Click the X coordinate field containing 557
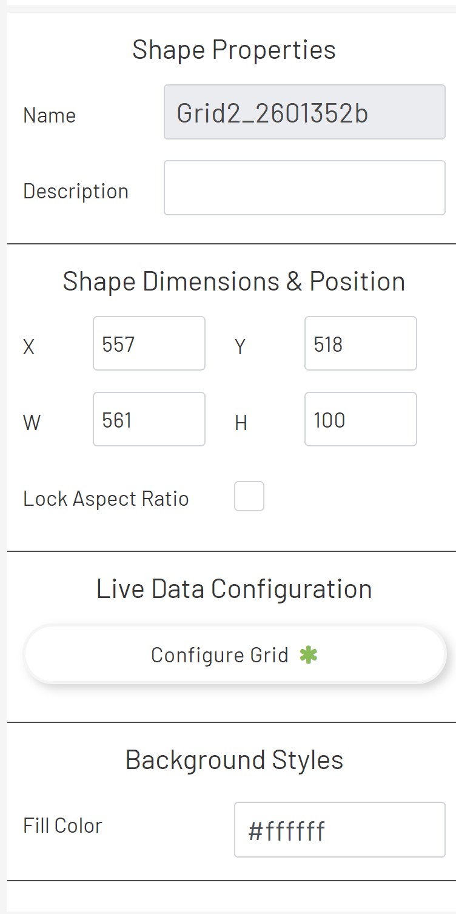 pos(149,343)
